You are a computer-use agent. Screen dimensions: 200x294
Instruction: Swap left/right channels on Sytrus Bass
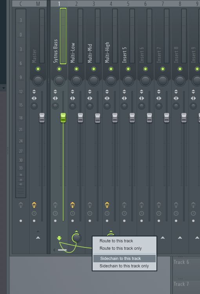(x=55, y=98)
